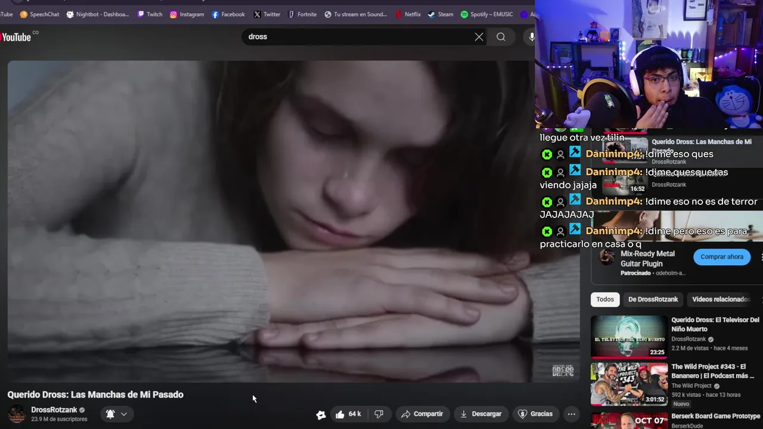
Task: Open El Televisor Del Niño Muerto thumbnail
Action: 628,337
